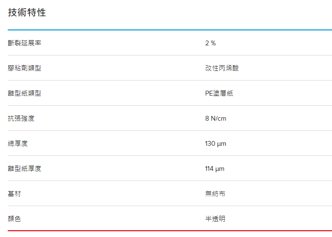This screenshot has width=332, height=237.
Task: Select the 總厚度 property label
Action: (x=18, y=143)
